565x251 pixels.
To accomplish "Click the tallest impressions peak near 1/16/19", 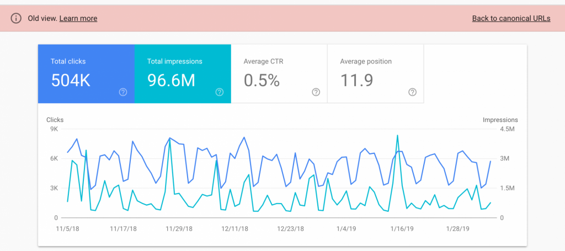I will (x=397, y=136).
